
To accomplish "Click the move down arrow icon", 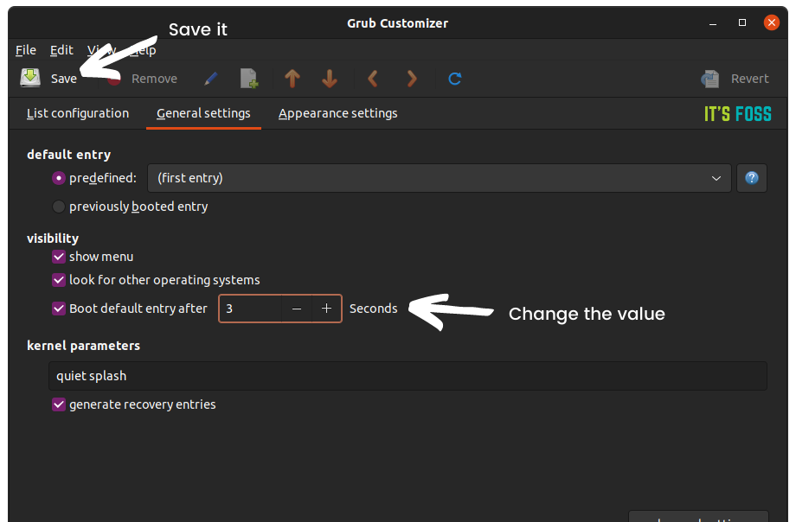I will 329,79.
